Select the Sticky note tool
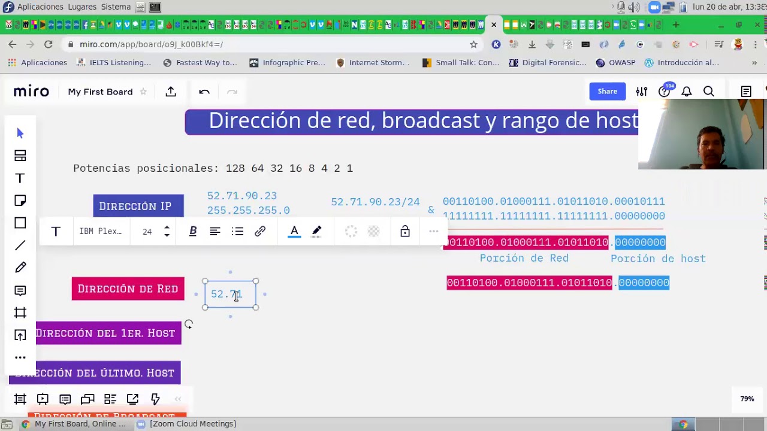This screenshot has width=767, height=431. pyautogui.click(x=20, y=201)
